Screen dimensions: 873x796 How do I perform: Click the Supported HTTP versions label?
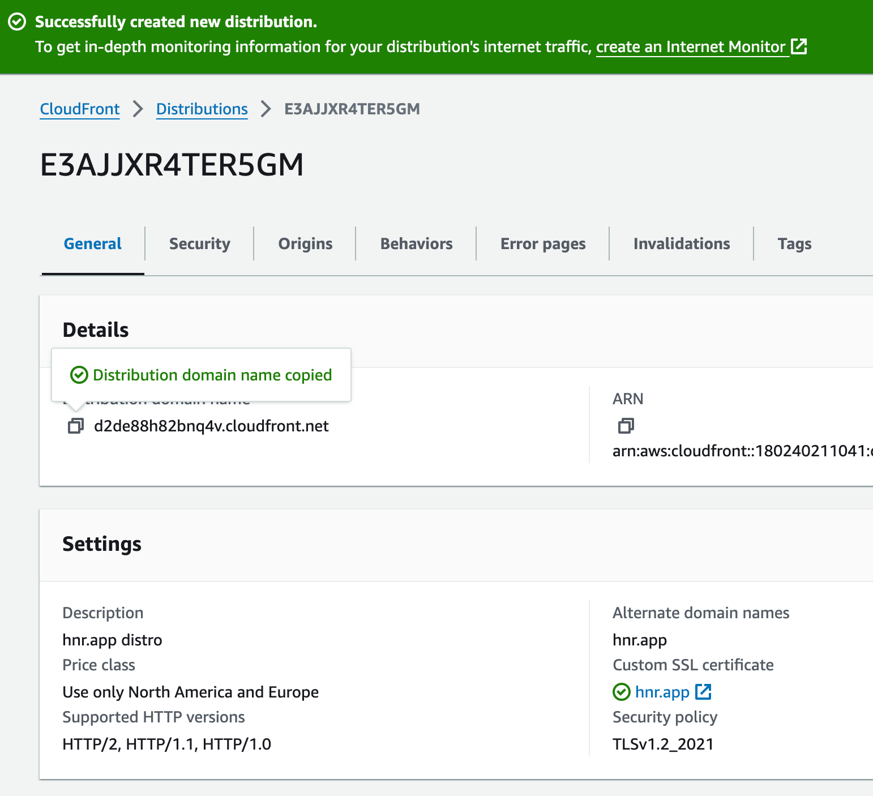click(x=153, y=717)
